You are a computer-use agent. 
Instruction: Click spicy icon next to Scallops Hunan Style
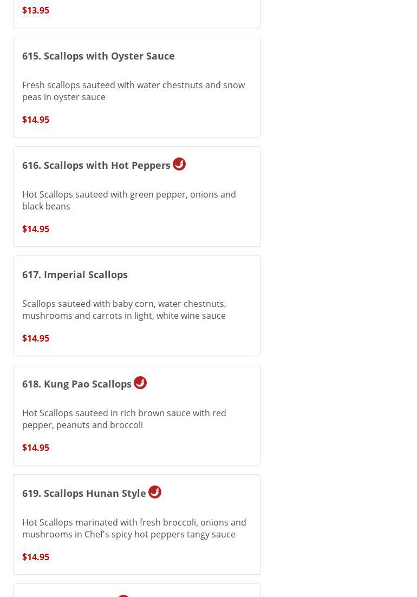click(x=155, y=492)
